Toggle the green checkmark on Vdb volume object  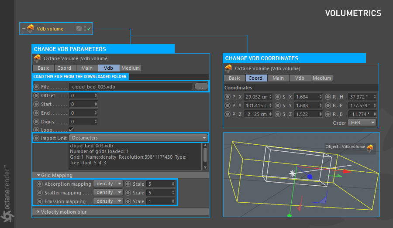[x=89, y=29]
